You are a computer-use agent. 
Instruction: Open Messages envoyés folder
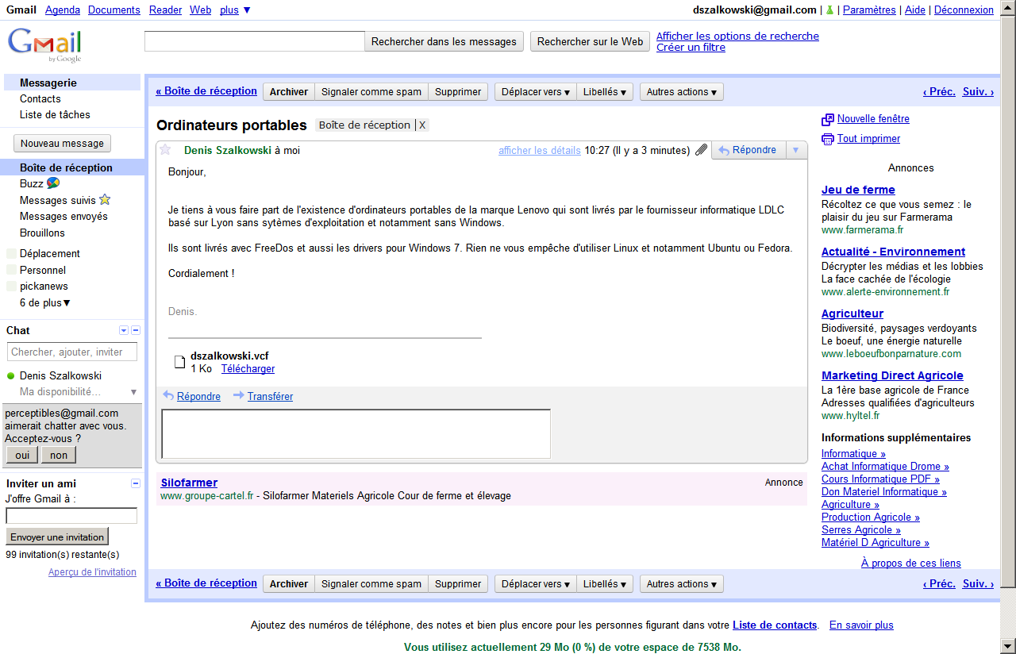point(63,217)
